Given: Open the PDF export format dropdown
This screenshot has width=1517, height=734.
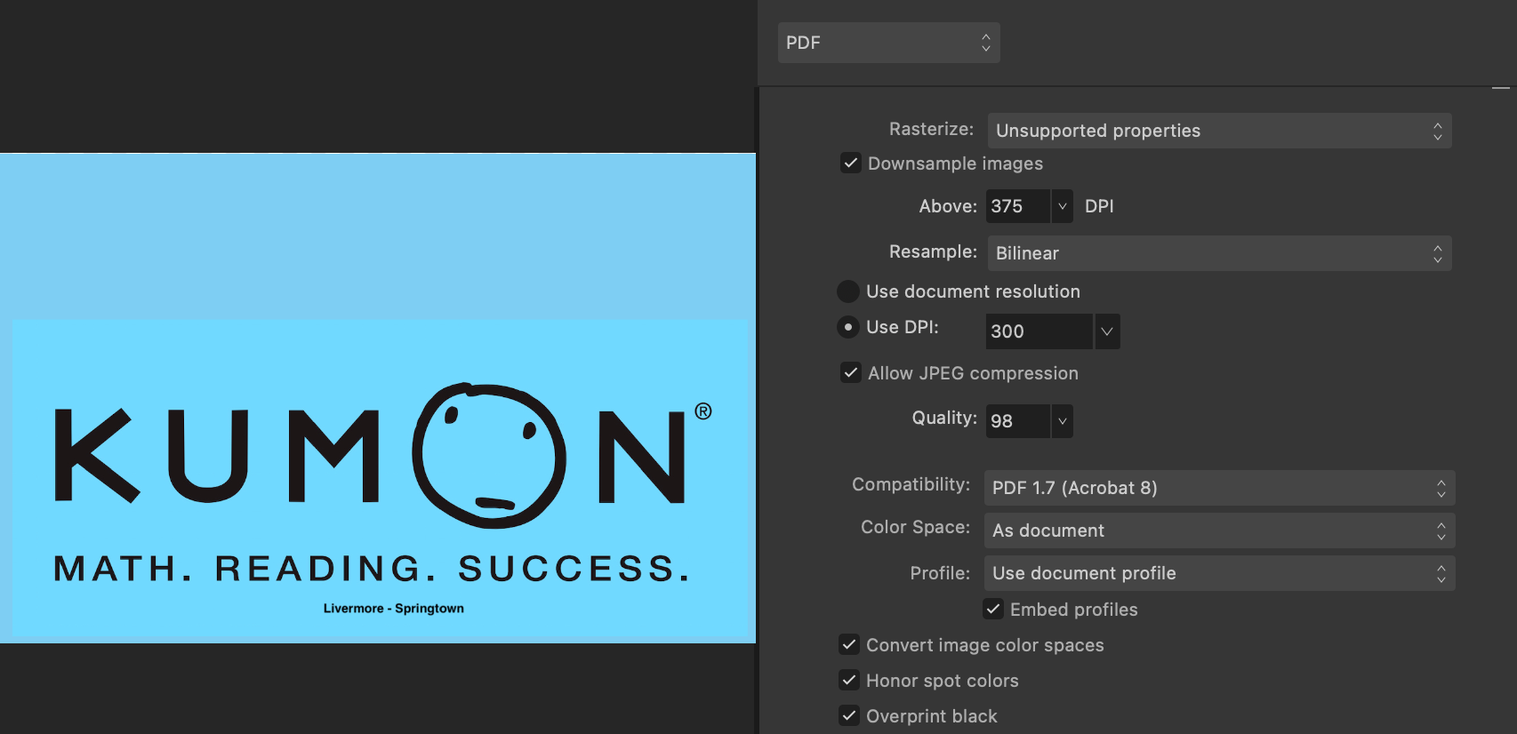Looking at the screenshot, I should coord(888,43).
